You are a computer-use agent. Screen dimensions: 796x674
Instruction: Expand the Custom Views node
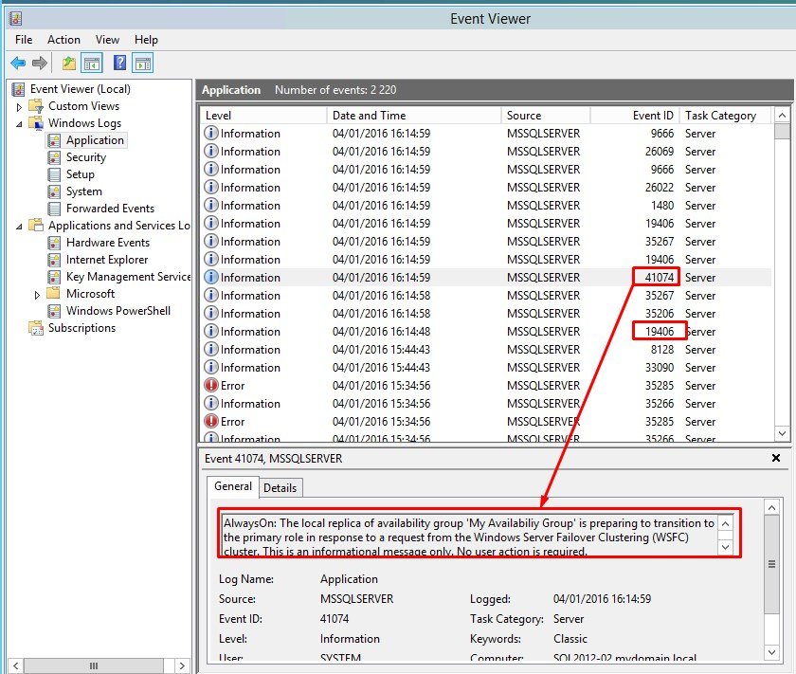tap(19, 106)
